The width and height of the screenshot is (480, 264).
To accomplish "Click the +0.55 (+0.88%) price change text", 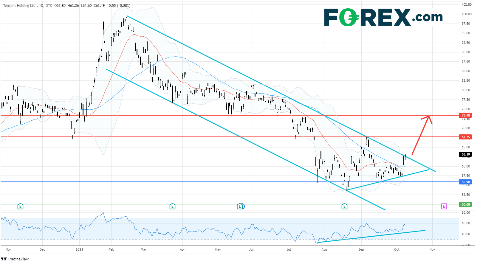I will tap(118, 6).
